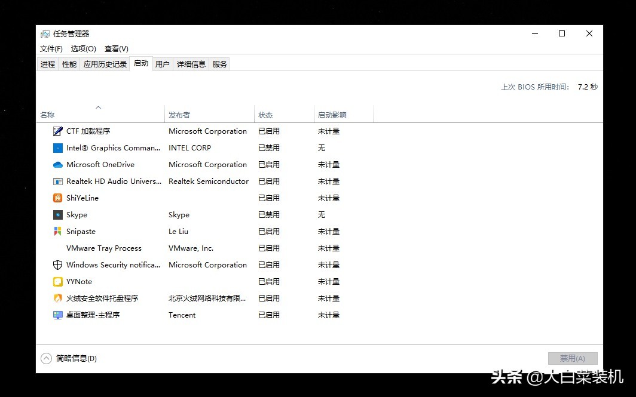636x397 pixels.
Task: Click the Microsoft OneDrive cloud icon
Action: (x=57, y=165)
